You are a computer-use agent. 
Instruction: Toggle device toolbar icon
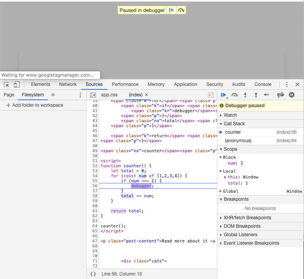point(17,84)
